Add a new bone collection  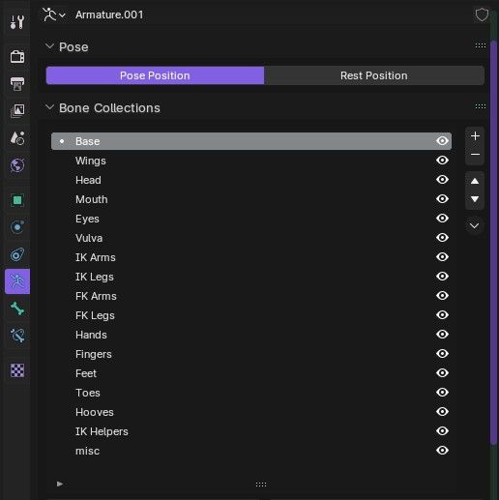(475, 136)
